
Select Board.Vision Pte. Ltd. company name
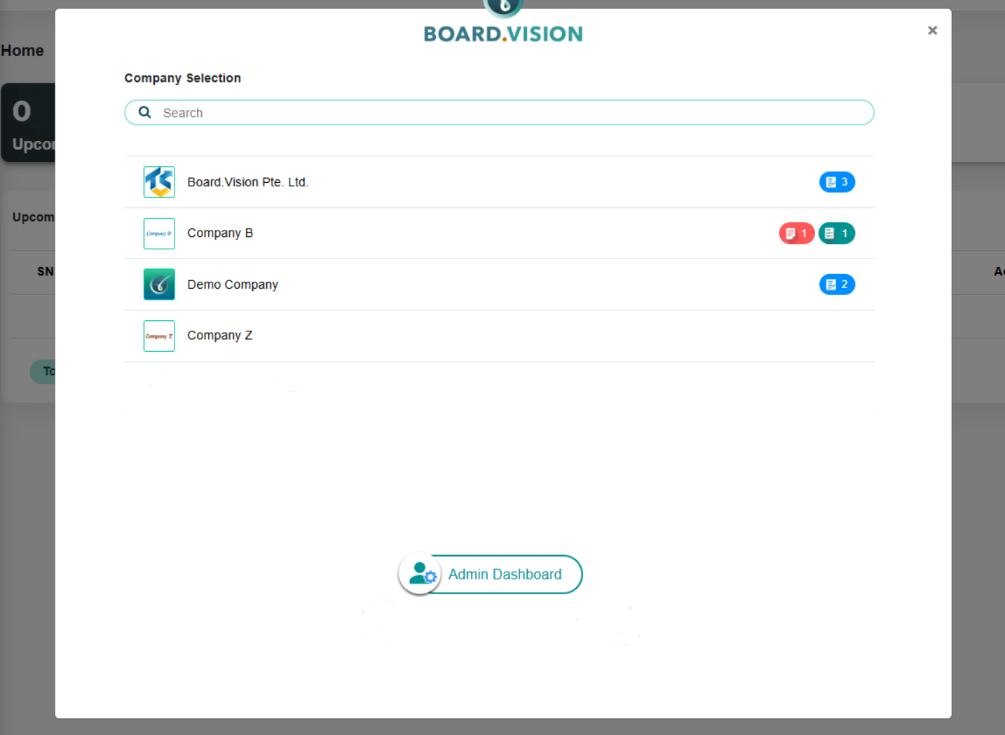click(248, 182)
